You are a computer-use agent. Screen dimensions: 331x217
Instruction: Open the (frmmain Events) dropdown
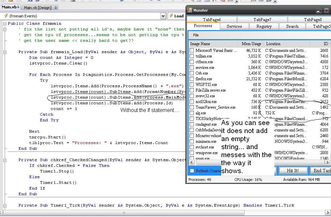click(163, 16)
